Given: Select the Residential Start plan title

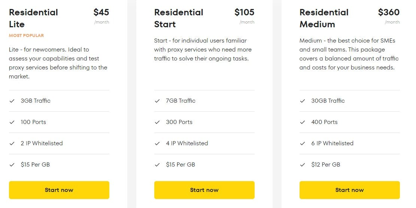Looking at the screenshot, I should 179,18.
